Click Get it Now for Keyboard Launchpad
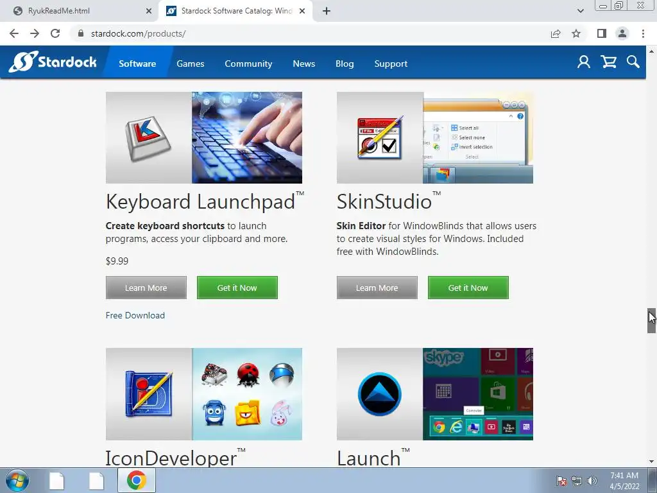This screenshot has height=493, width=657. pyautogui.click(x=237, y=288)
